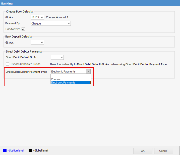Select Electronic Payments in dropdown list
The image size is (180, 155).
(x=71, y=82)
